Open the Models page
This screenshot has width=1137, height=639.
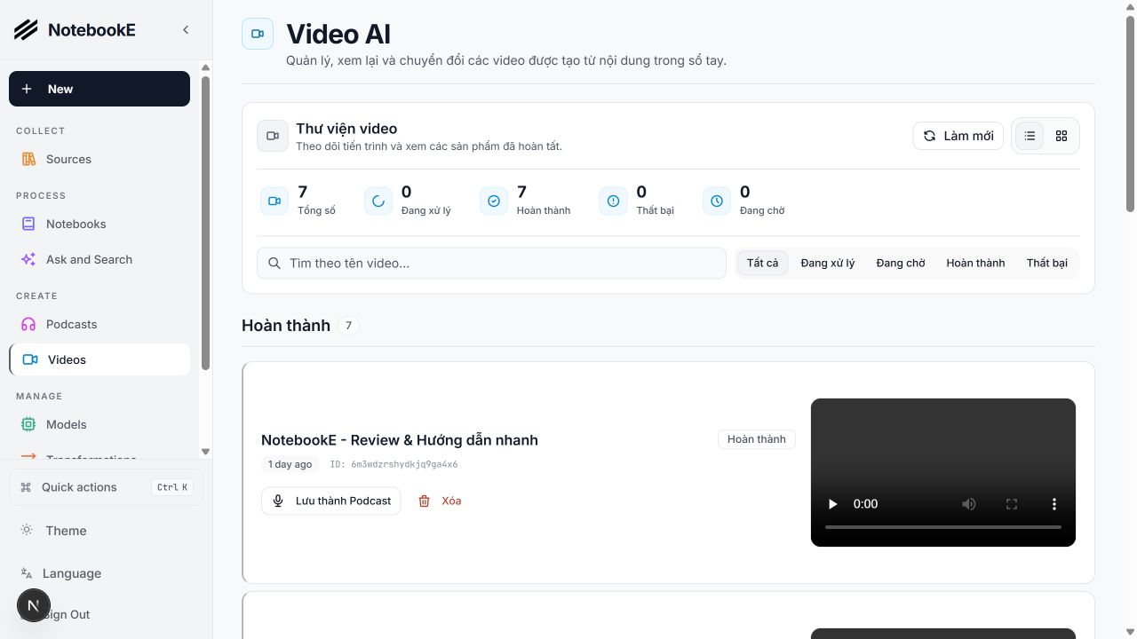coord(99,424)
